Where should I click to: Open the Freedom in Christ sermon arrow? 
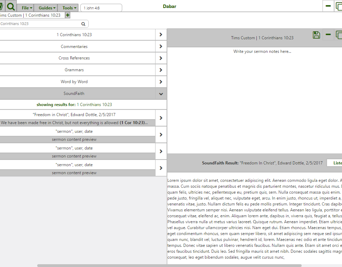(161, 118)
